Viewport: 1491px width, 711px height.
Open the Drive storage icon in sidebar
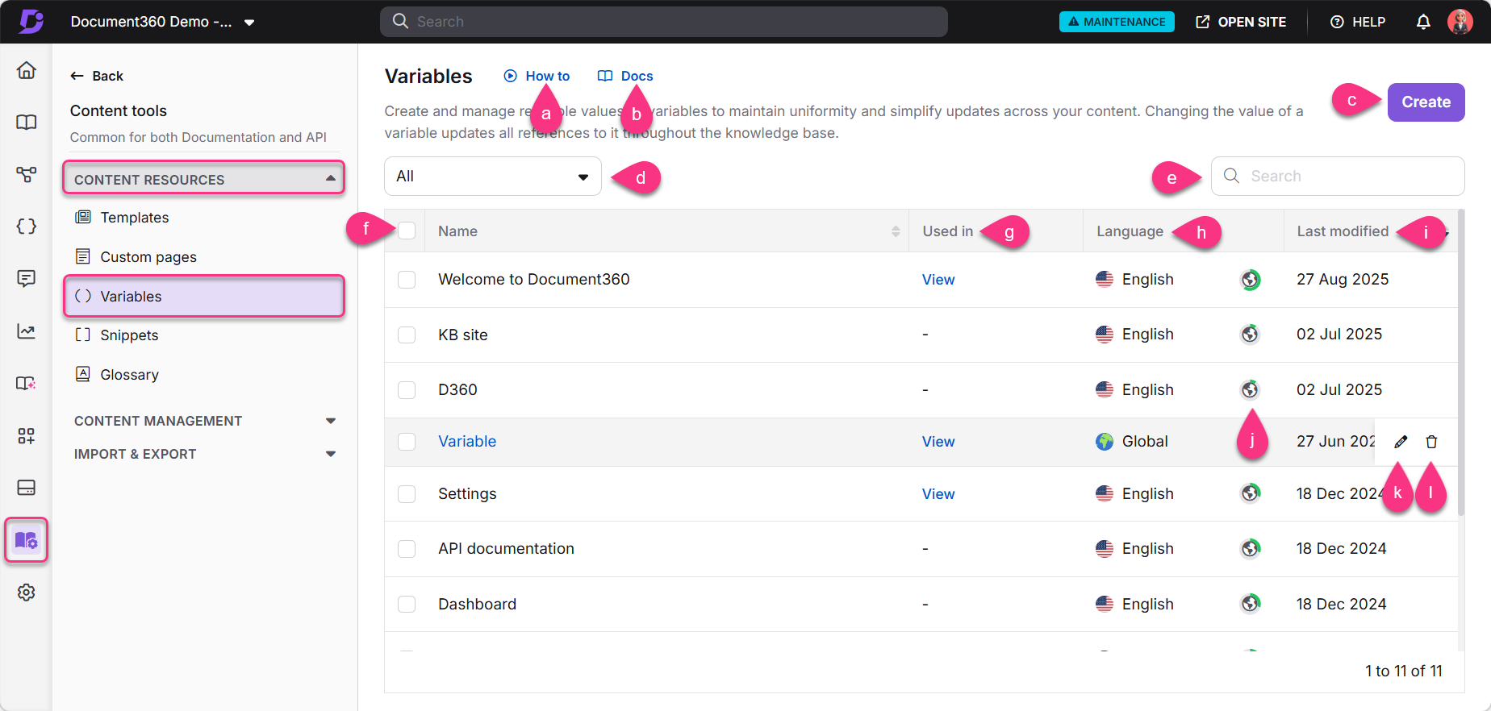click(27, 488)
